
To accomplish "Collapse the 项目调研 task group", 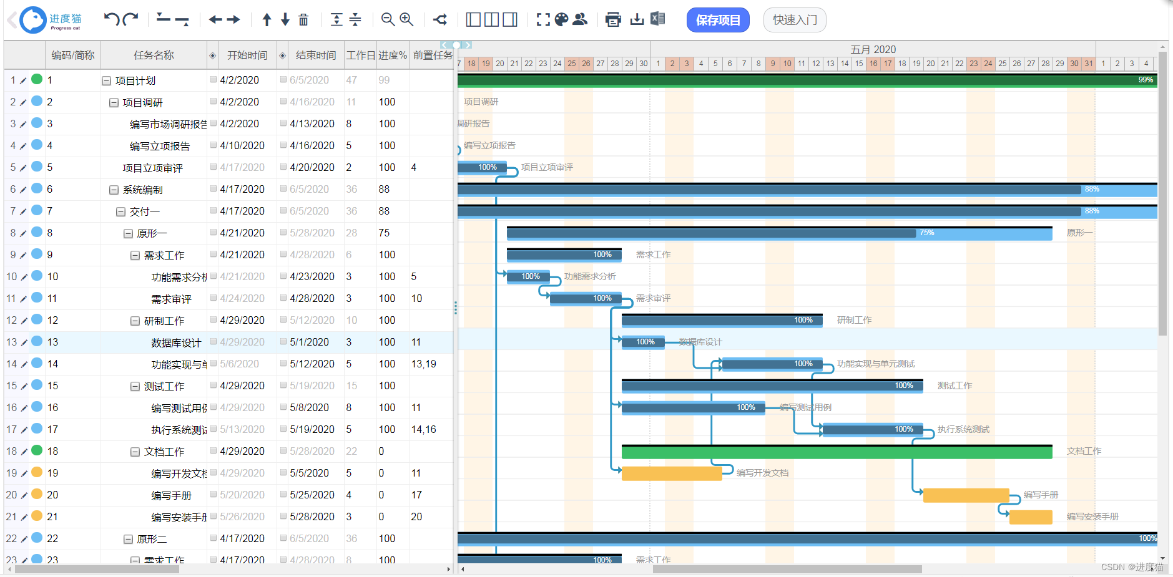I will pyautogui.click(x=114, y=103).
